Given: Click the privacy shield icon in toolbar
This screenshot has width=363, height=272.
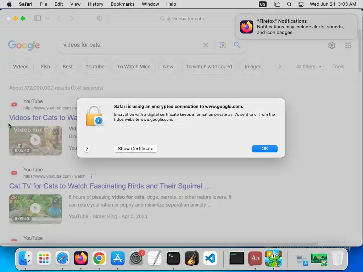Looking at the screenshot, I should 100,18.
